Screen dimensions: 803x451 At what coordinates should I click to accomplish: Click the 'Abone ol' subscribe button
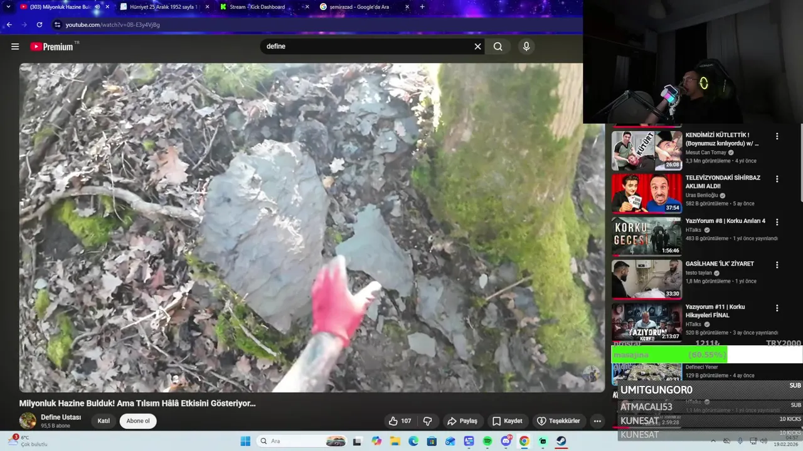(x=138, y=421)
